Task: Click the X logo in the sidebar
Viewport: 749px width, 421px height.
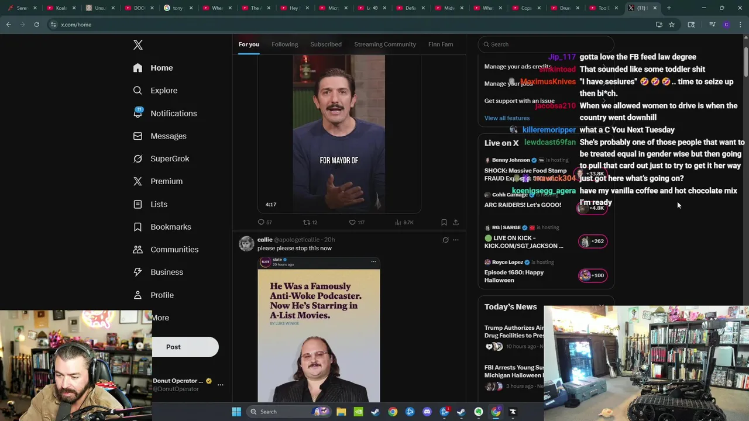Action: [x=138, y=45]
